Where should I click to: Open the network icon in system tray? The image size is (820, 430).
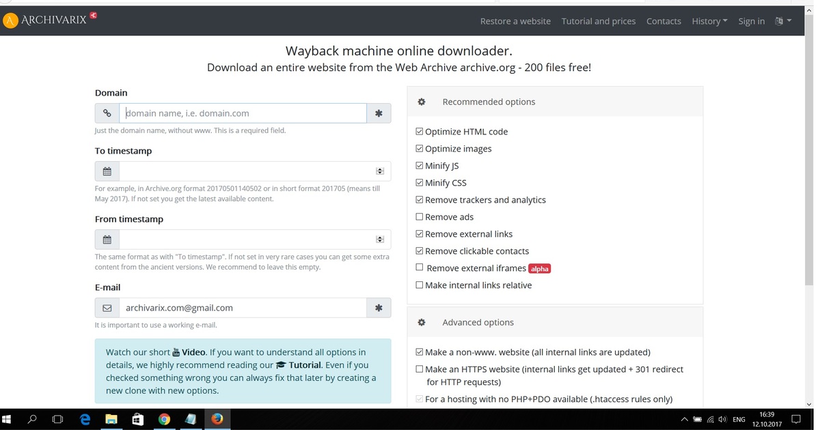pyautogui.click(x=710, y=419)
